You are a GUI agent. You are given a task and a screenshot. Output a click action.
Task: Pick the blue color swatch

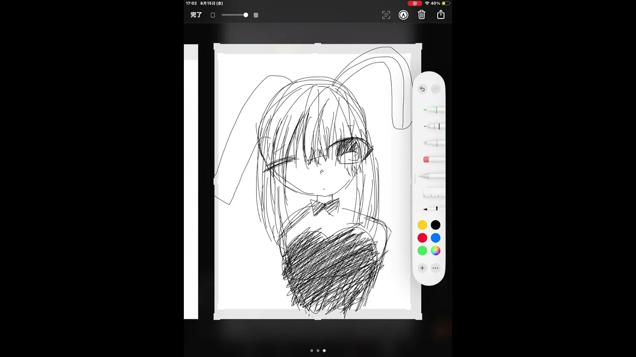(x=435, y=238)
